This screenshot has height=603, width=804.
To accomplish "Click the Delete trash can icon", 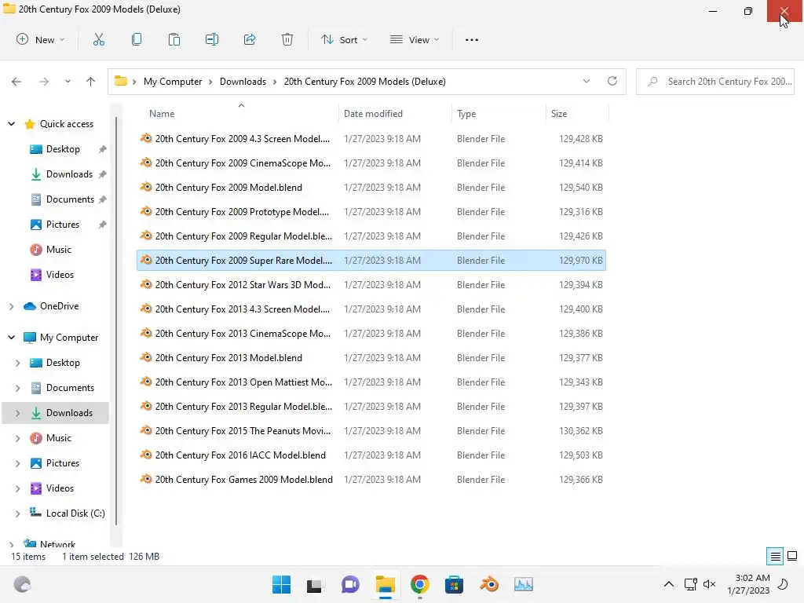I will coord(287,39).
